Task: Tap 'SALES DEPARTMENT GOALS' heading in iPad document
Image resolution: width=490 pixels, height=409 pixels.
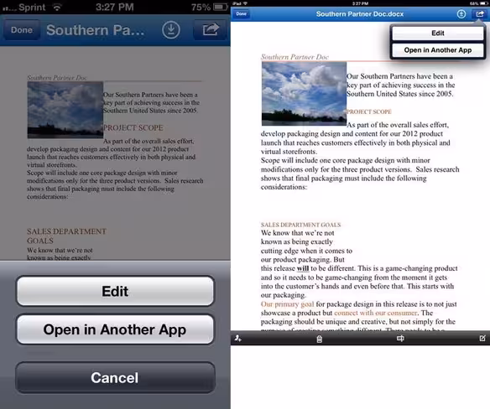Action: coord(300,225)
